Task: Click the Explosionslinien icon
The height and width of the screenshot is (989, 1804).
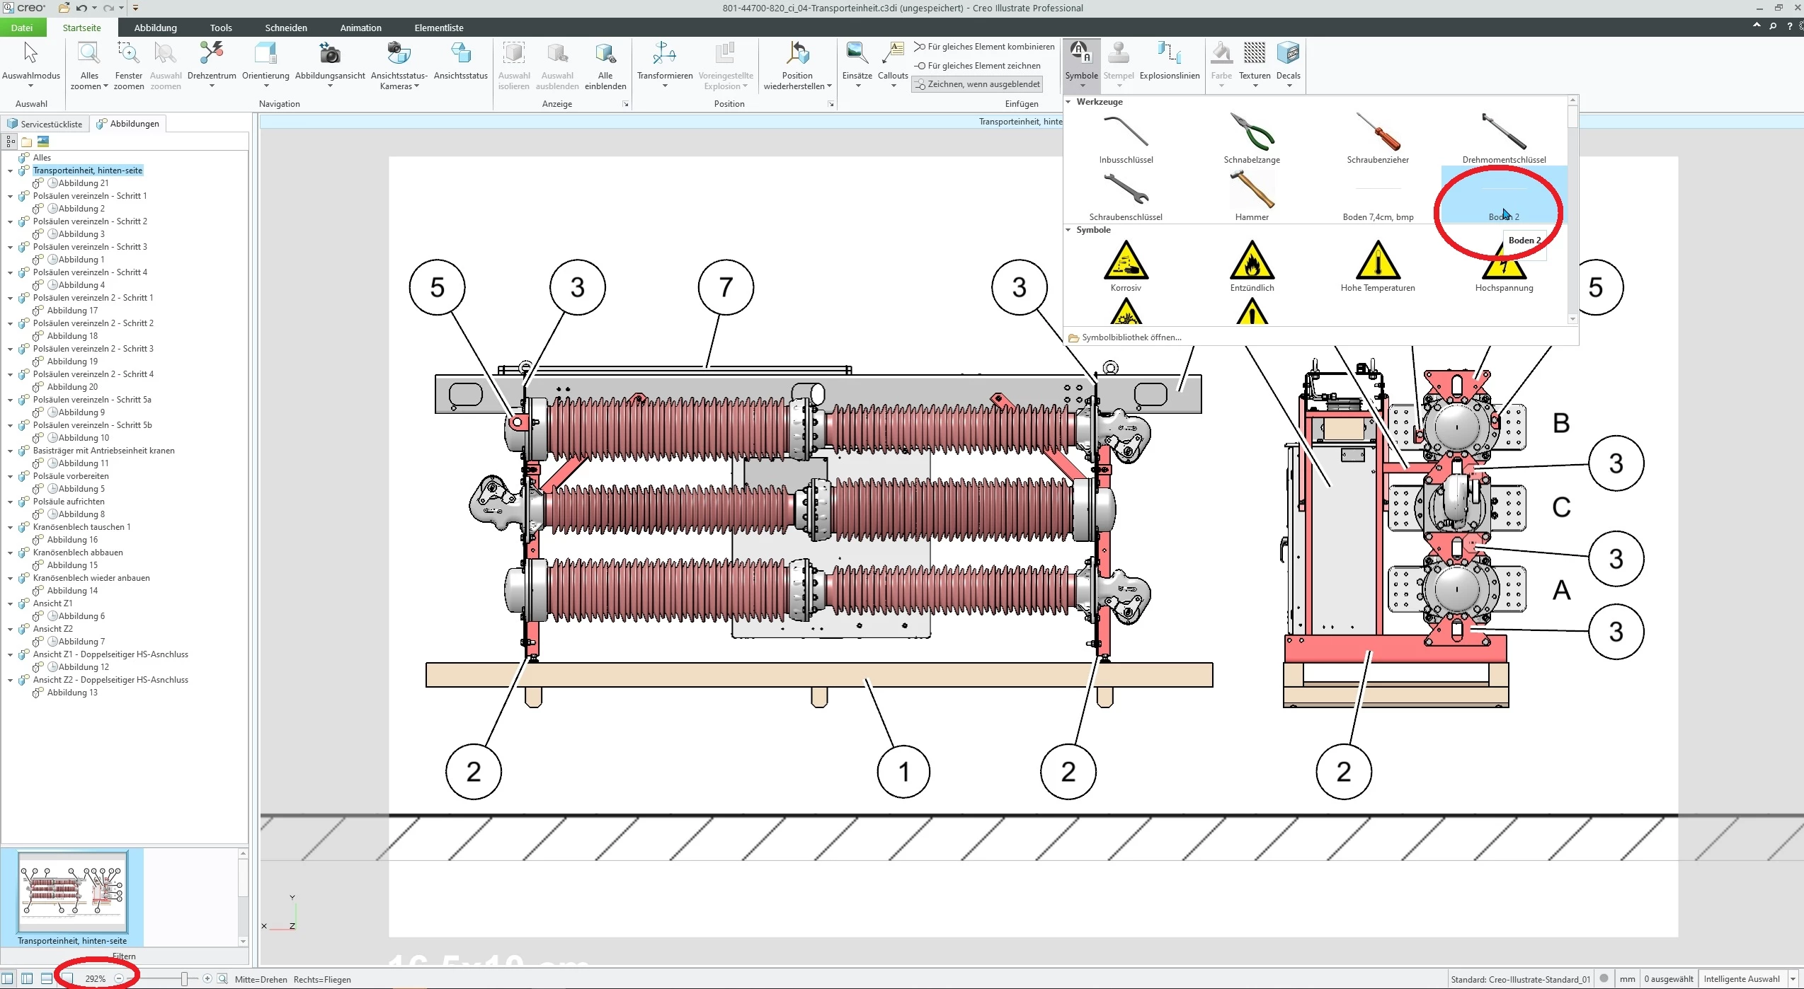Action: pos(1169,54)
